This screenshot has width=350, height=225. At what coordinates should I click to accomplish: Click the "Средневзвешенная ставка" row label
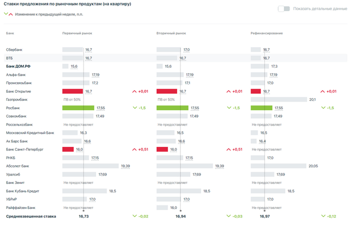30,216
